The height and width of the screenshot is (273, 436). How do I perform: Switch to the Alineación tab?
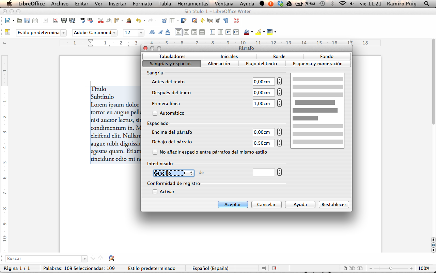(x=219, y=63)
